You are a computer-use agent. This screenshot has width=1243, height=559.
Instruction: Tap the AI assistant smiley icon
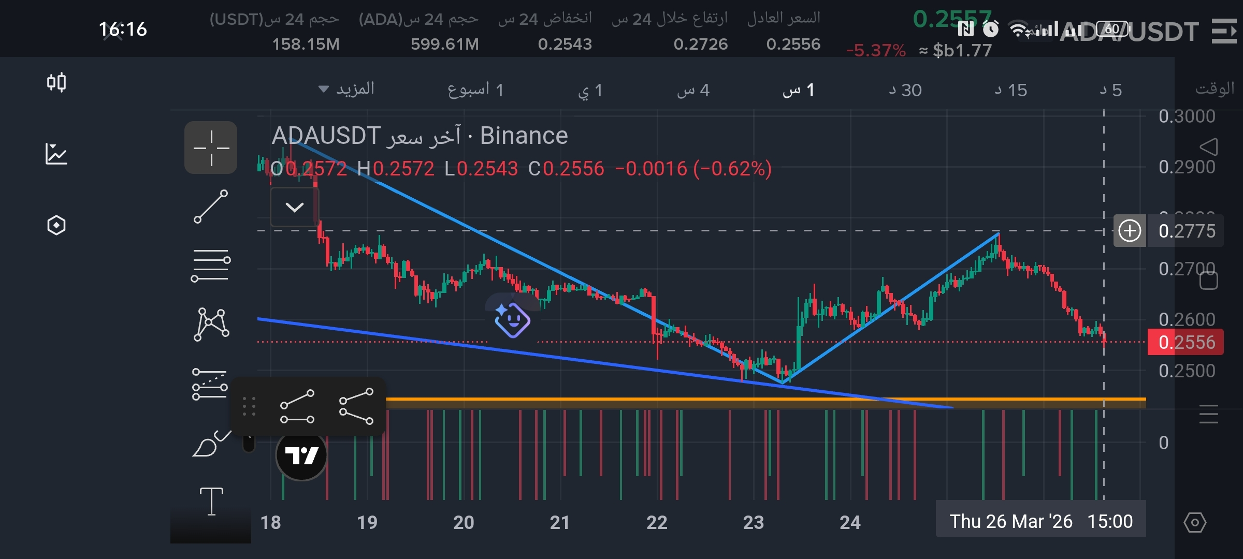[512, 319]
